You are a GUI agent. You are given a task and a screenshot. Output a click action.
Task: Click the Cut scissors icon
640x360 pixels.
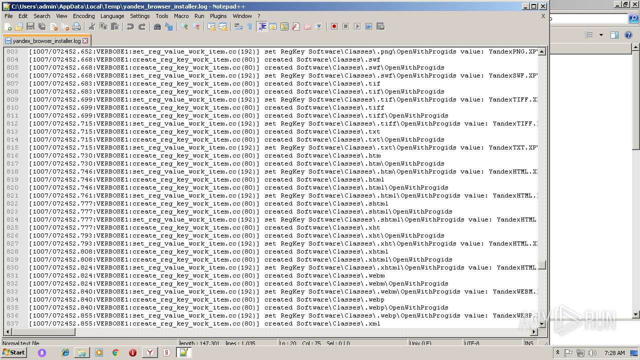pos(91,26)
